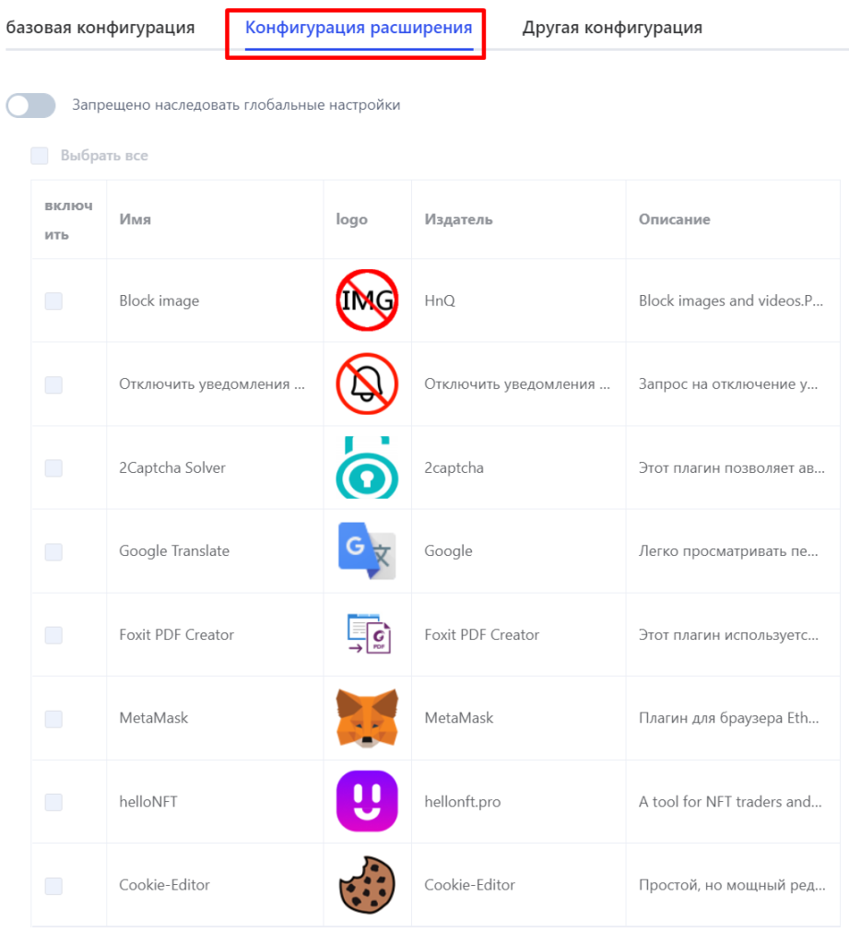This screenshot has height=944, width=849.
Task: Click the Block image logo icon
Action: click(x=367, y=300)
